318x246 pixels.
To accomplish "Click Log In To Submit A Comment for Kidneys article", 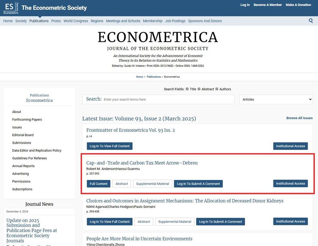I will [220, 222].
